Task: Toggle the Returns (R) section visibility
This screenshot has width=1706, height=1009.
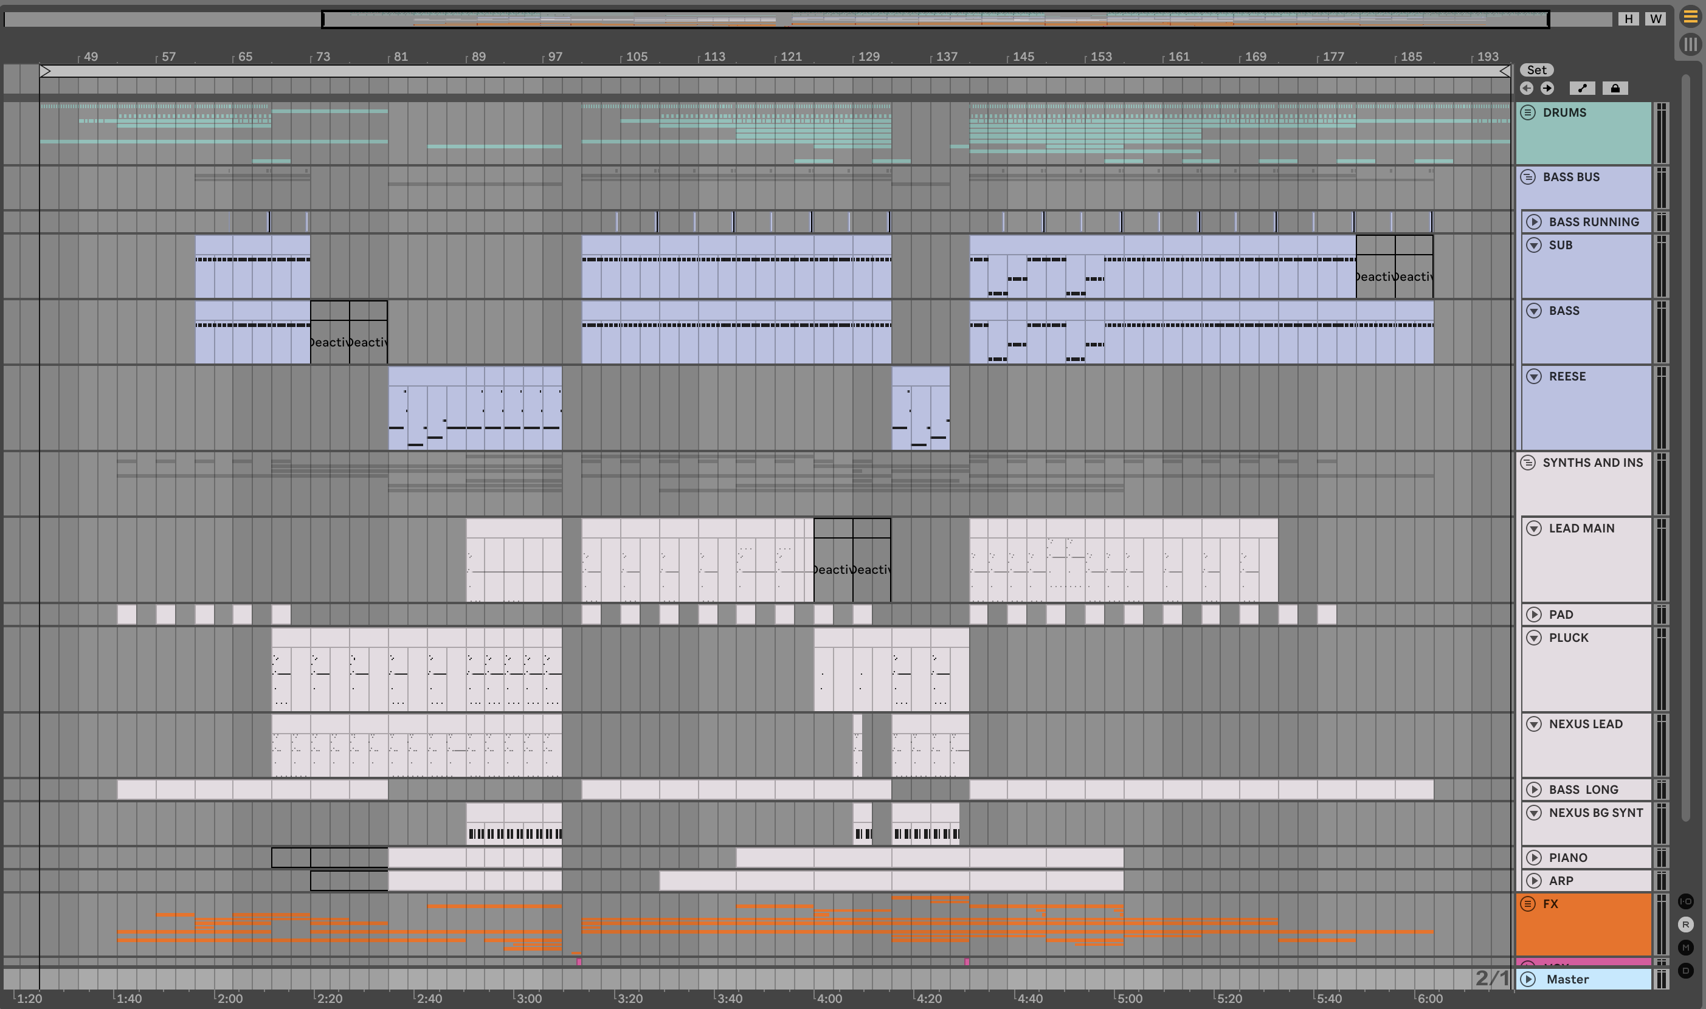Action: [x=1685, y=925]
